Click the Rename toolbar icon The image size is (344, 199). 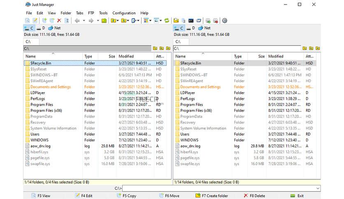point(67,21)
